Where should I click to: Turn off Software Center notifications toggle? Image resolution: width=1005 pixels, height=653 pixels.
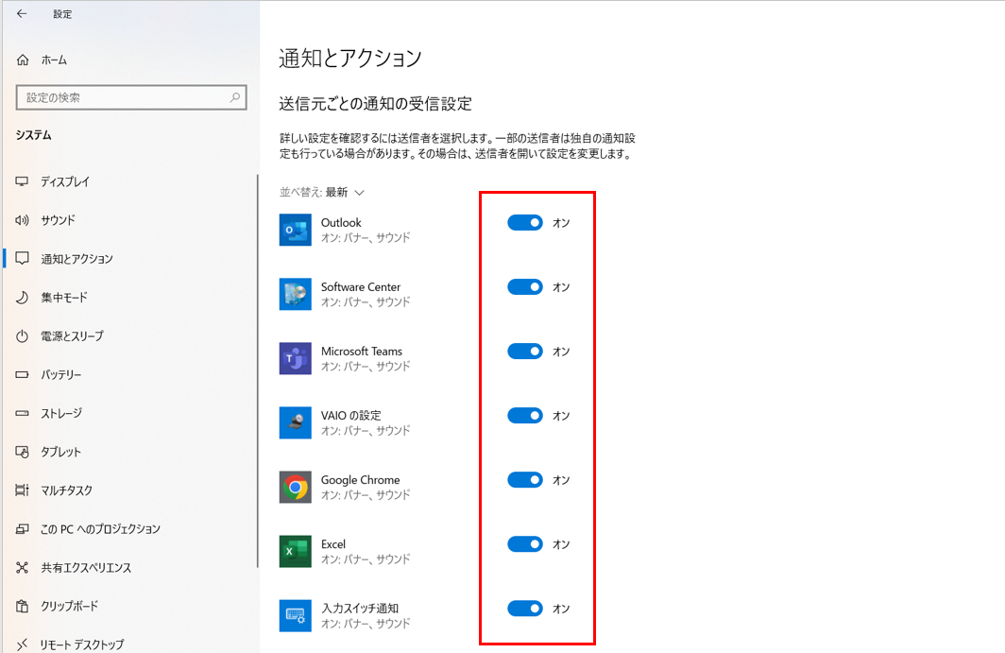pyautogui.click(x=525, y=286)
